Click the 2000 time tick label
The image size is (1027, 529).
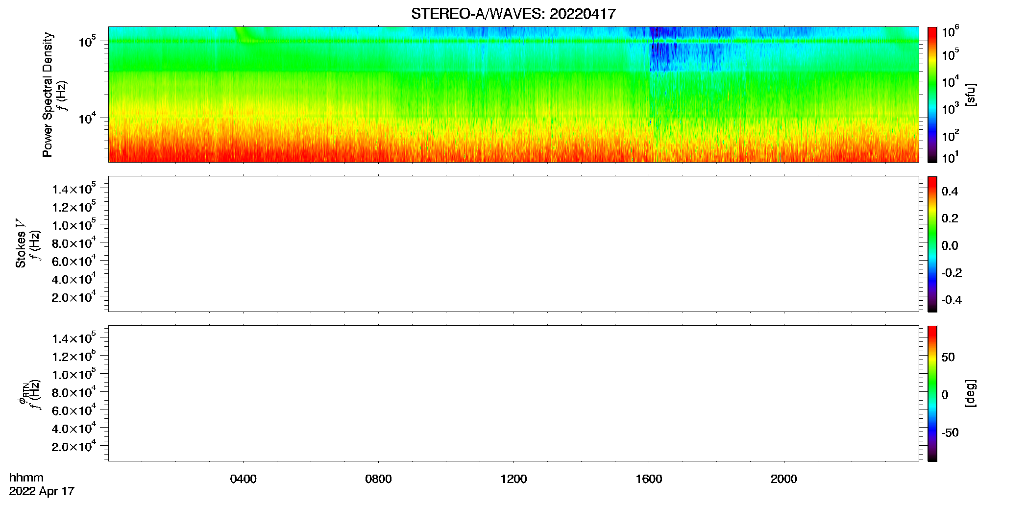pyautogui.click(x=784, y=479)
